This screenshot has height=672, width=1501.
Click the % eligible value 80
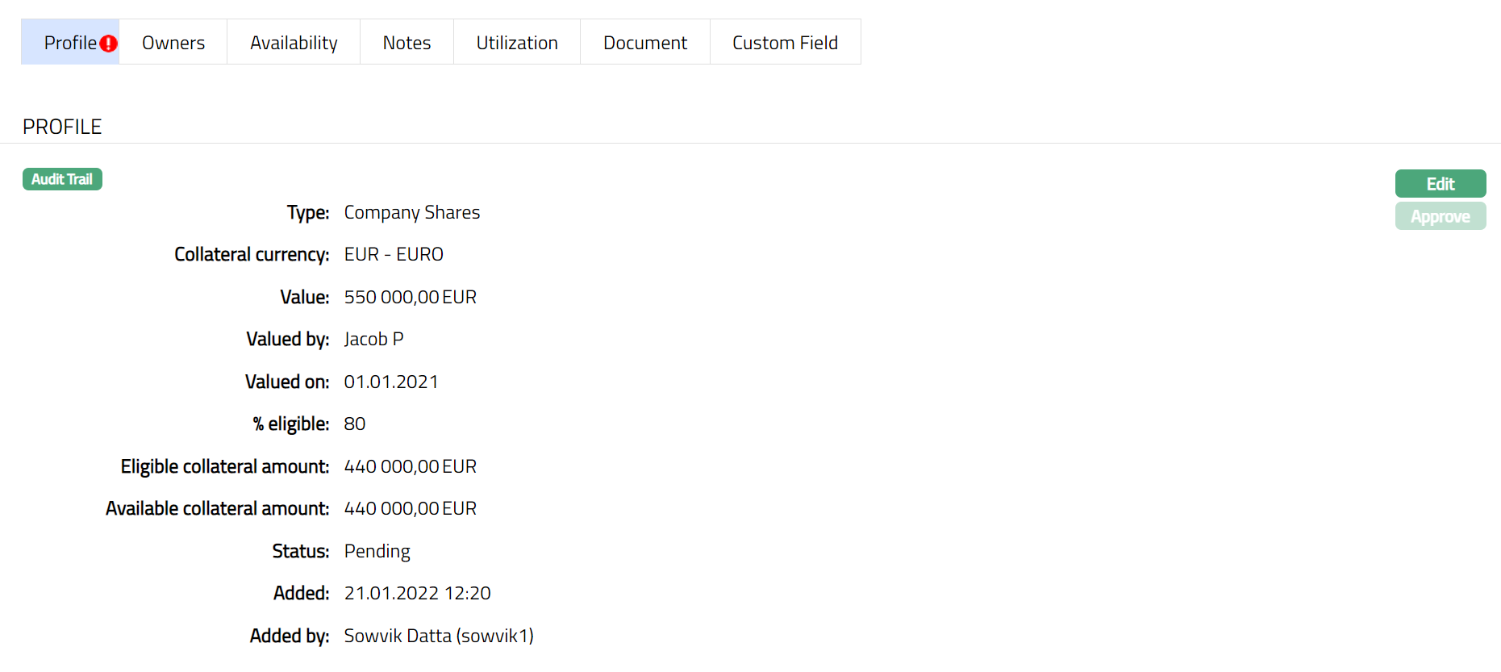coord(355,424)
